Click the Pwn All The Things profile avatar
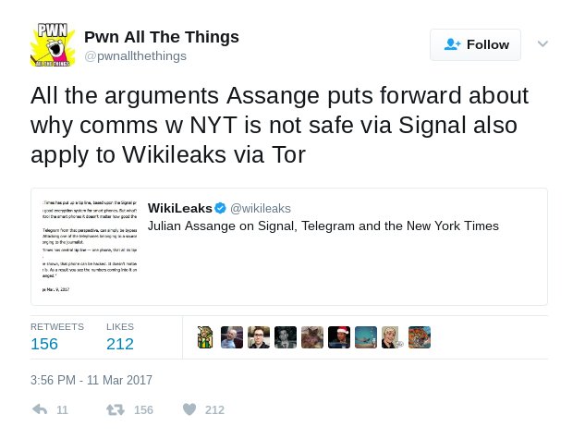The width and height of the screenshot is (585, 439). (53, 44)
